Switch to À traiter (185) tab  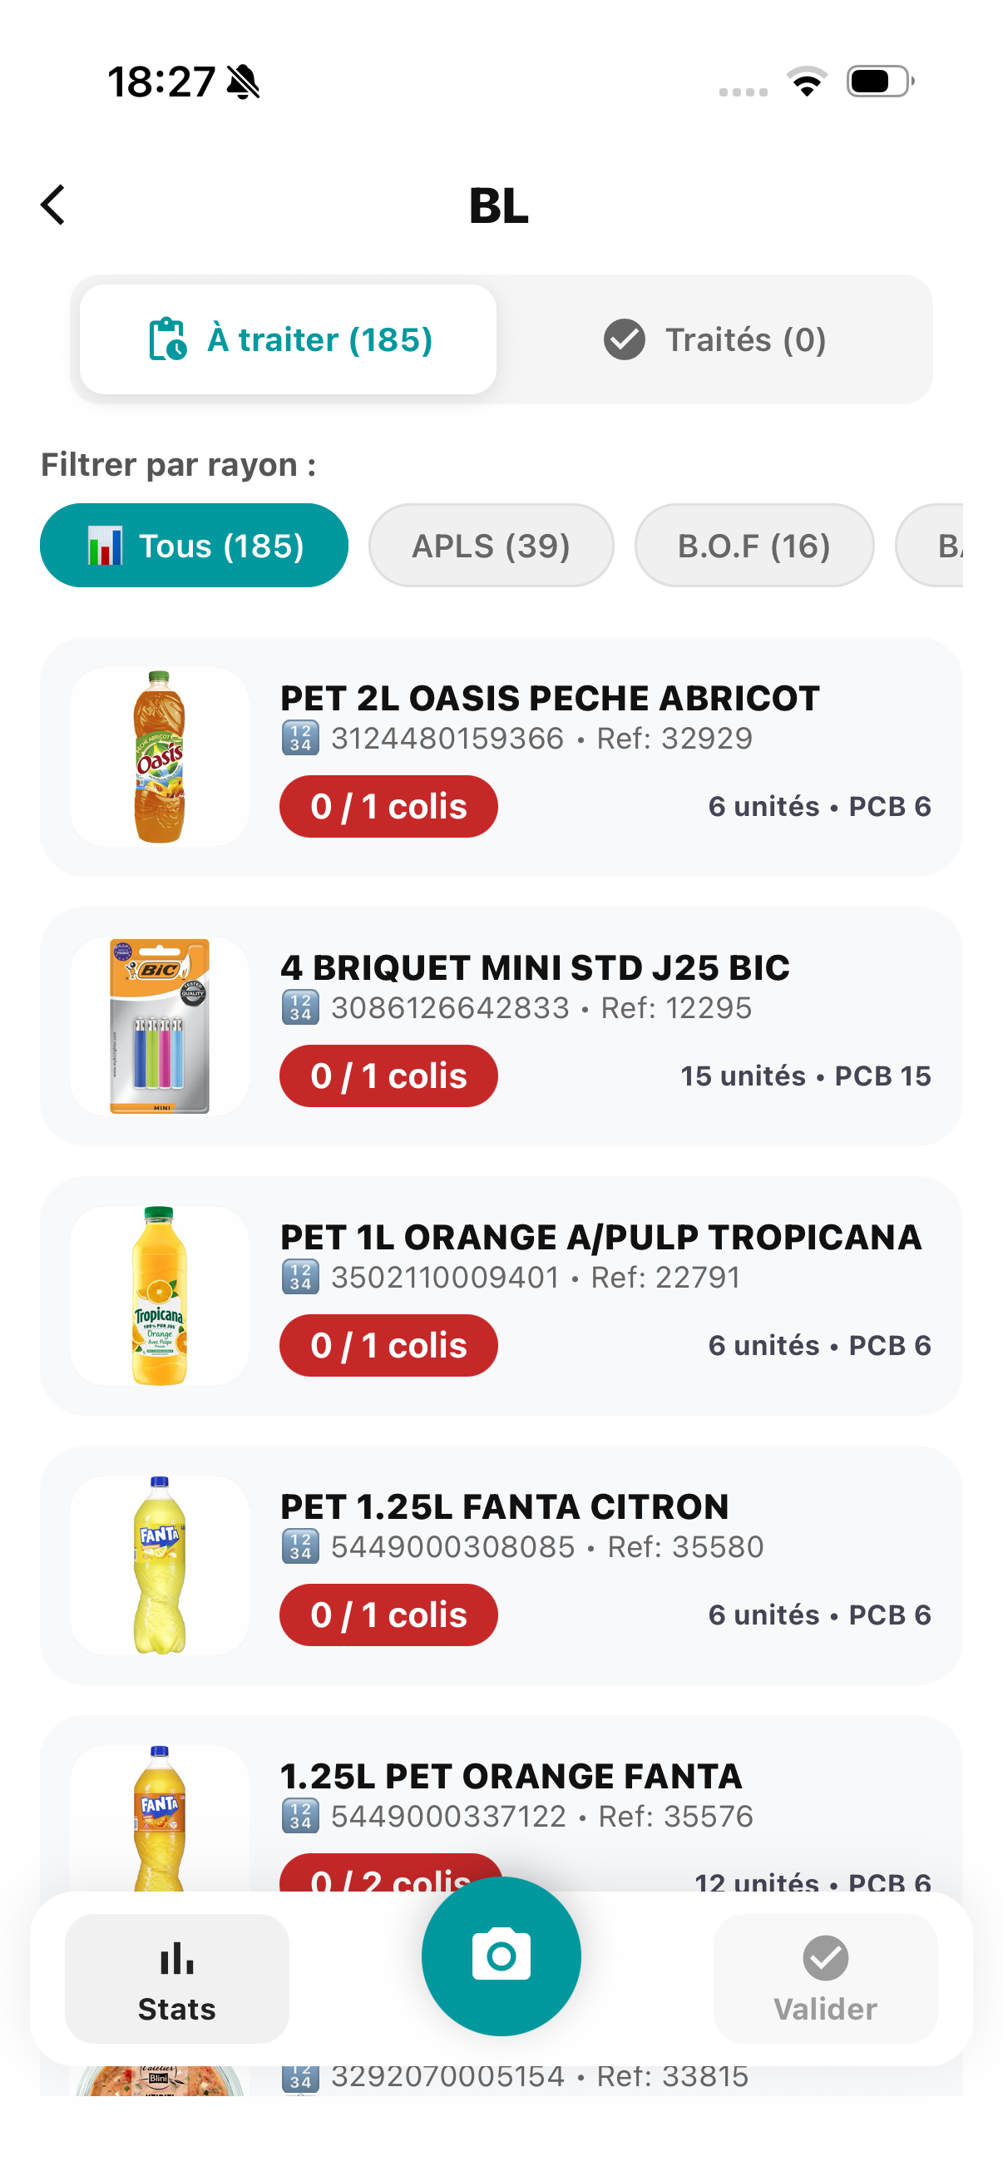click(x=289, y=339)
